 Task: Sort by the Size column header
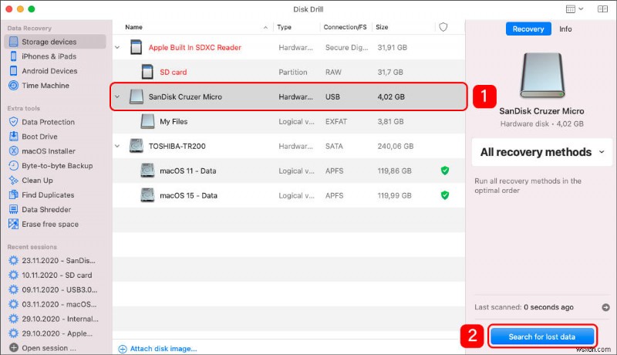[x=382, y=27]
